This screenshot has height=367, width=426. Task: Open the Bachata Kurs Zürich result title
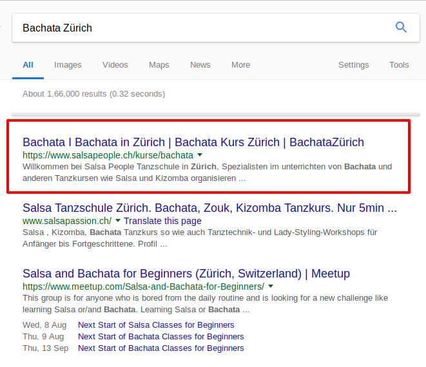[193, 142]
